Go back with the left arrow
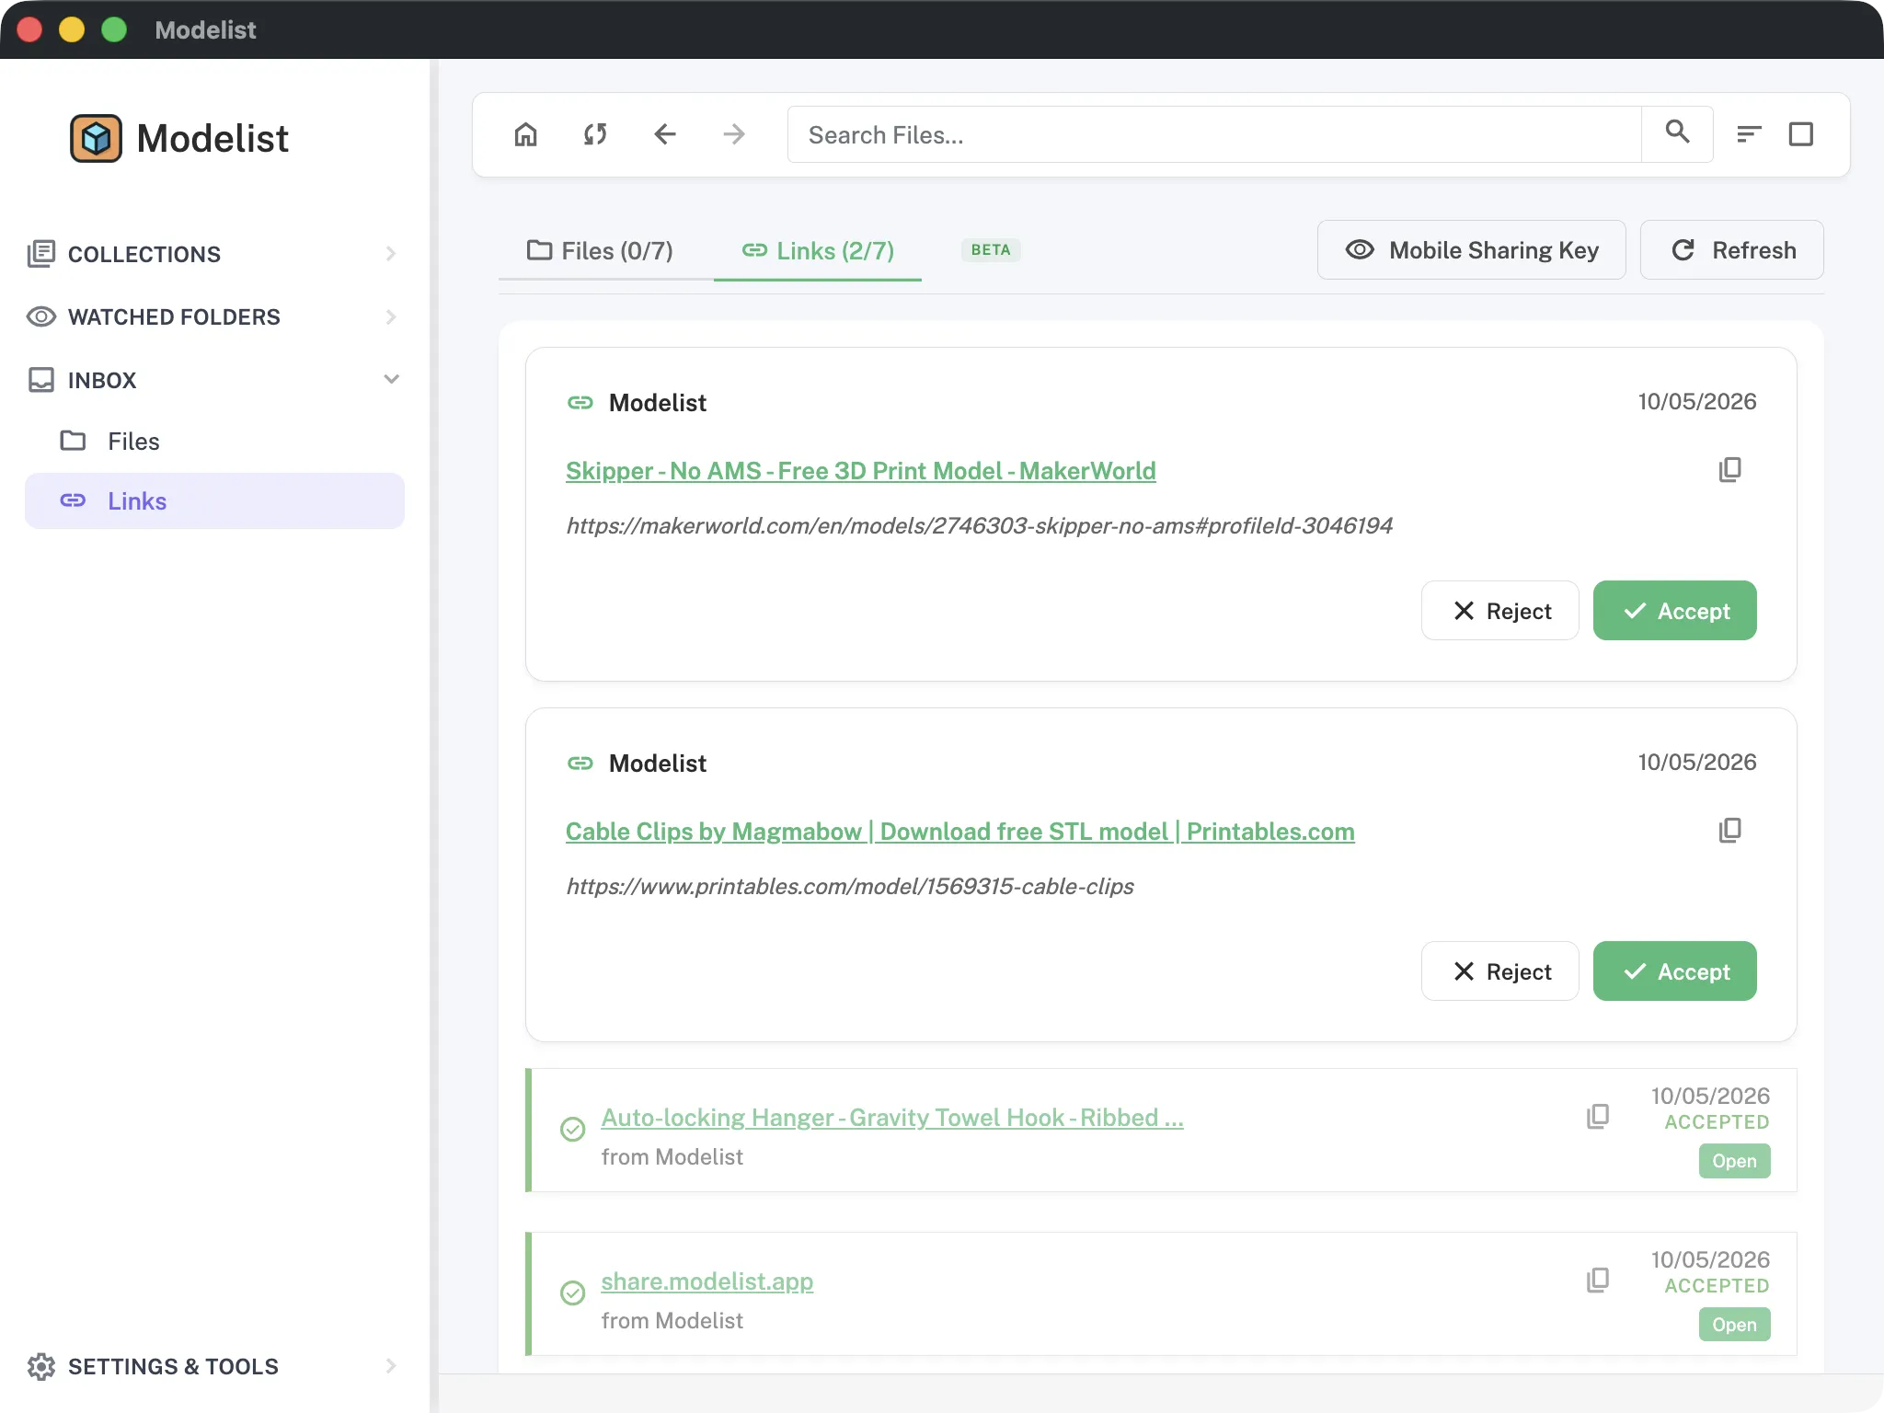 point(665,134)
